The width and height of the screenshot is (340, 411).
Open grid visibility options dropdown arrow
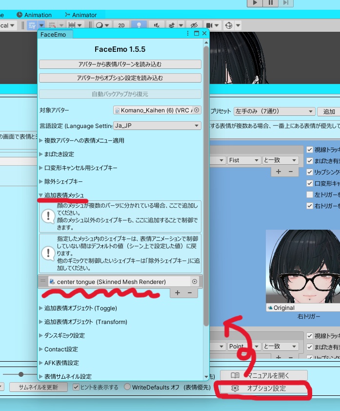(x=41, y=25)
